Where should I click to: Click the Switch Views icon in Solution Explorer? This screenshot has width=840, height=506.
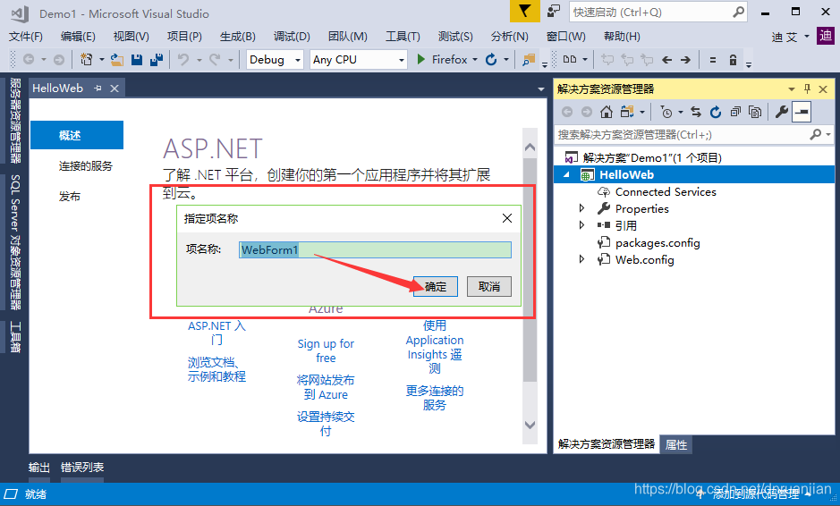coord(627,112)
